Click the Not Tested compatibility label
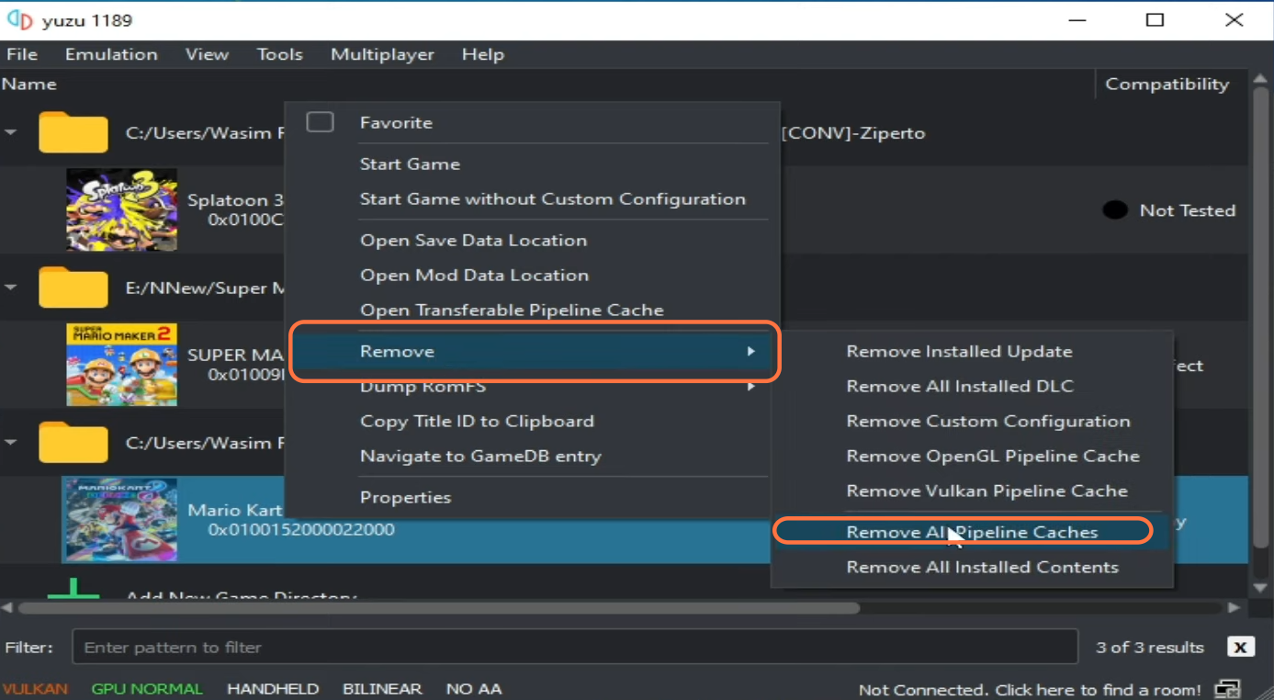Image resolution: width=1274 pixels, height=700 pixels. pos(1187,210)
